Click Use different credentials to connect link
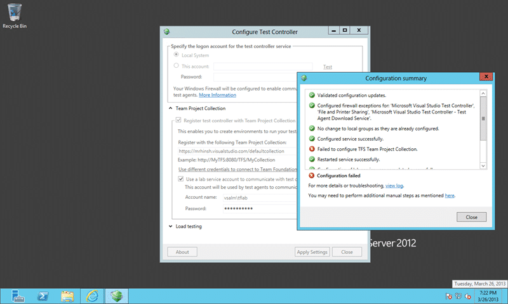508x304 pixels. (x=237, y=169)
